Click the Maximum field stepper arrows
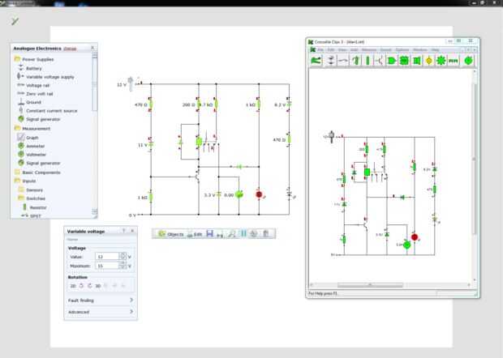This screenshot has height=358, width=503. click(123, 266)
